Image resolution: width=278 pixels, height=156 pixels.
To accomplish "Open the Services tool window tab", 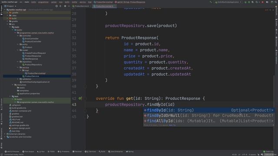I will [x=90, y=152].
